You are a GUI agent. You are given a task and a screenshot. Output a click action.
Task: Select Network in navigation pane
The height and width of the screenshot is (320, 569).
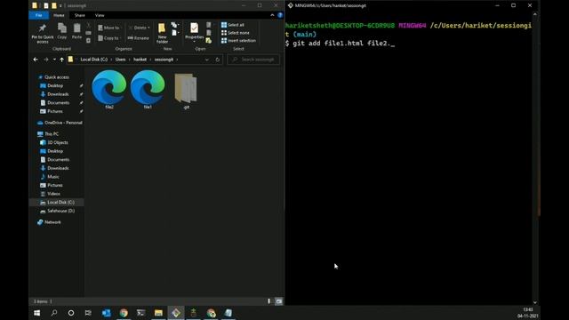pos(49,222)
